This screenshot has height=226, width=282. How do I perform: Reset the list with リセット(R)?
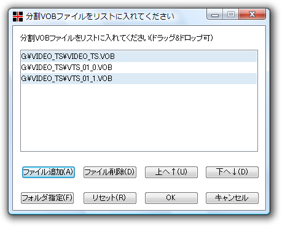pyautogui.click(x=110, y=198)
